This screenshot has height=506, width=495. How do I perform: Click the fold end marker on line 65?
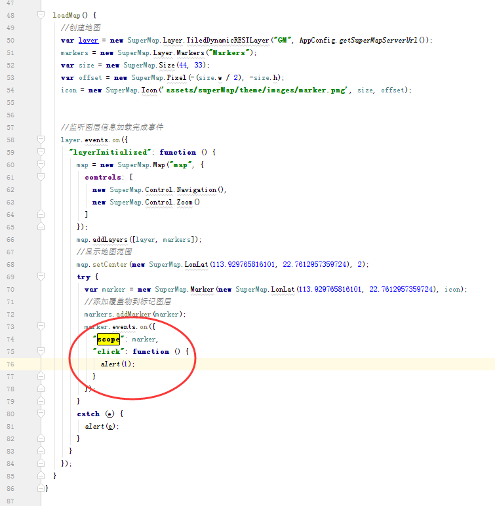click(41, 227)
